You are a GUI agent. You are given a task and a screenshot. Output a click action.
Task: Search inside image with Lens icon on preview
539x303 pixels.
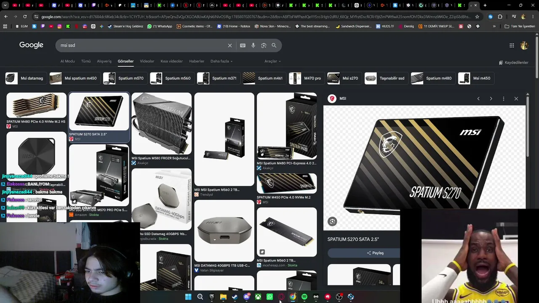click(332, 221)
